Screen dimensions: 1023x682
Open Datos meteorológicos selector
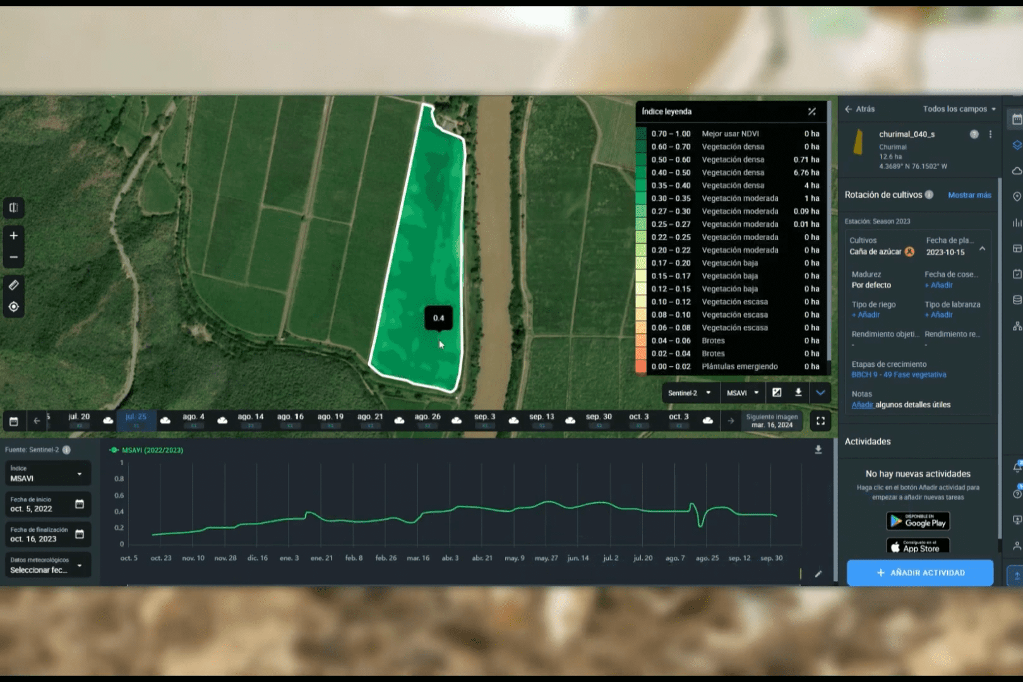(47, 565)
